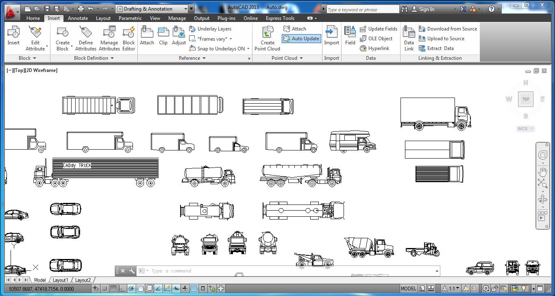This screenshot has width=555, height=296.
Task: Switch to the Annotate ribbon tab
Action: 78,18
